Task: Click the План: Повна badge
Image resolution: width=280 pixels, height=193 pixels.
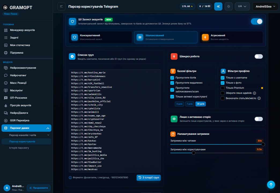Action: point(11,14)
